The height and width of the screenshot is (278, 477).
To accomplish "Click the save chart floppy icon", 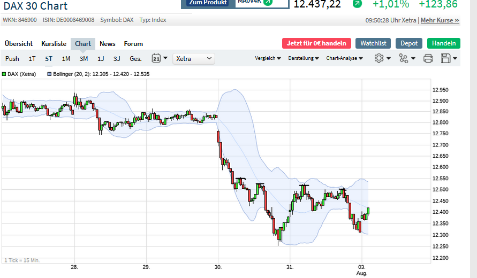I will tap(446, 58).
